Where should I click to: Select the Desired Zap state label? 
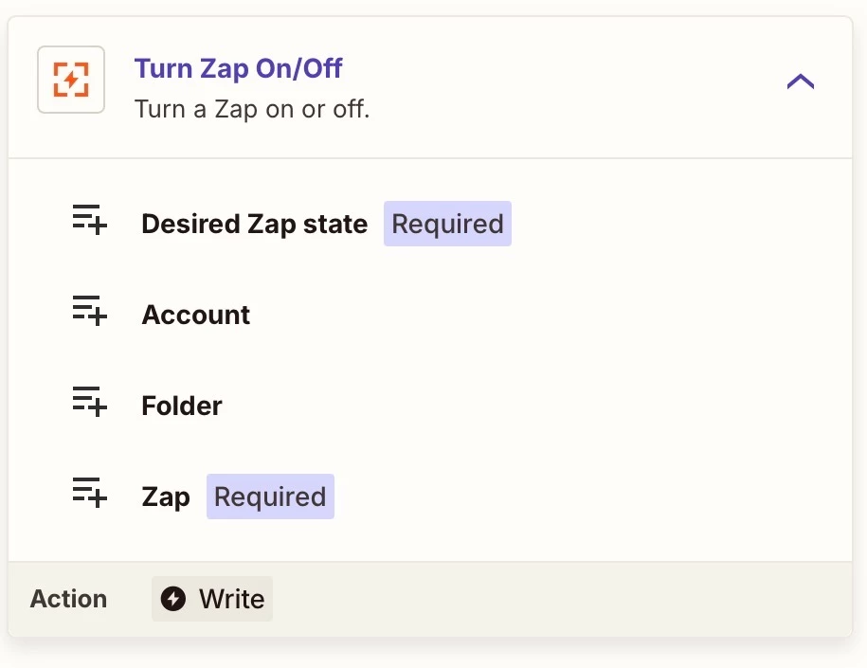click(254, 225)
